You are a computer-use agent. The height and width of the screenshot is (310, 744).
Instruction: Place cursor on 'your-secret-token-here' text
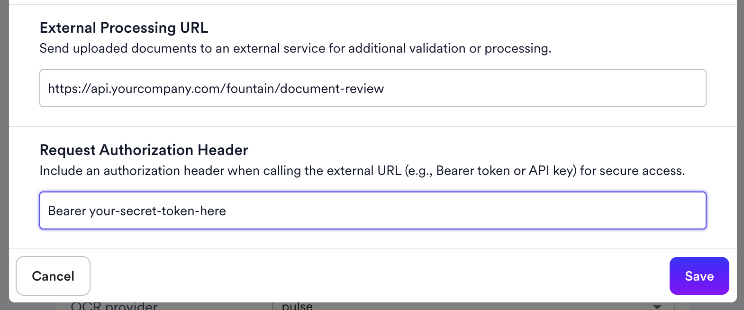click(157, 211)
